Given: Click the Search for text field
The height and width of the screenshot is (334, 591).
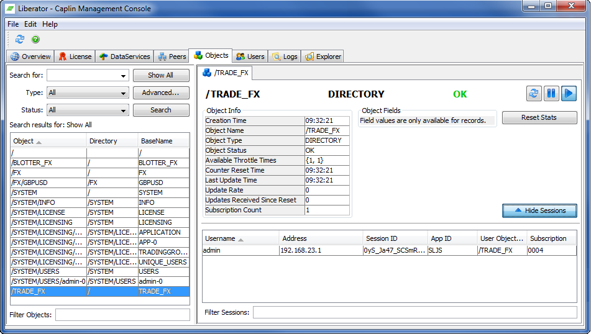Looking at the screenshot, I should click(x=83, y=75).
